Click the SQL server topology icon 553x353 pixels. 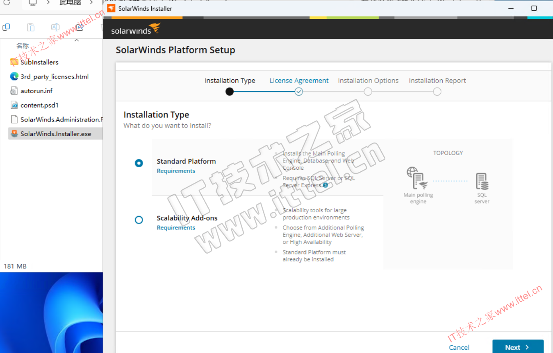[x=482, y=181]
